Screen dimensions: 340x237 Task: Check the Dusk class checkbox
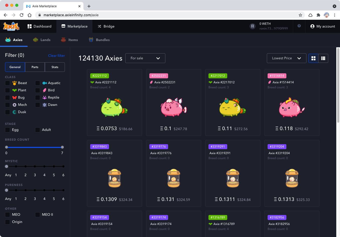(8, 112)
